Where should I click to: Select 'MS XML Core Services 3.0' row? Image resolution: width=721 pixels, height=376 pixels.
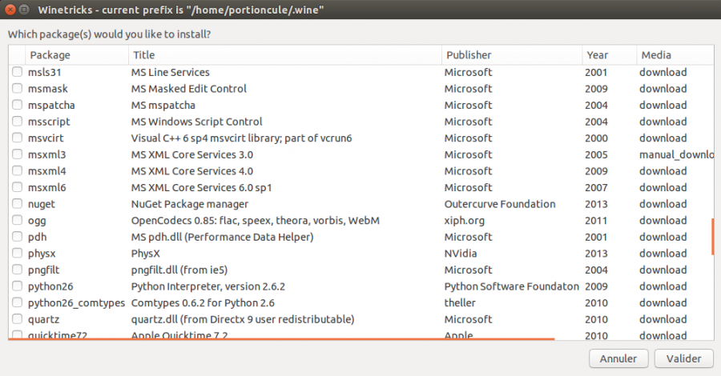pos(191,154)
